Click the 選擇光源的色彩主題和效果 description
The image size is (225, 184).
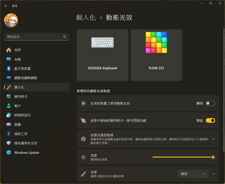point(107,176)
